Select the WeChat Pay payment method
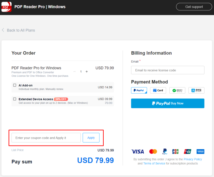Viewport: 214px width, 177px height. [177, 90]
